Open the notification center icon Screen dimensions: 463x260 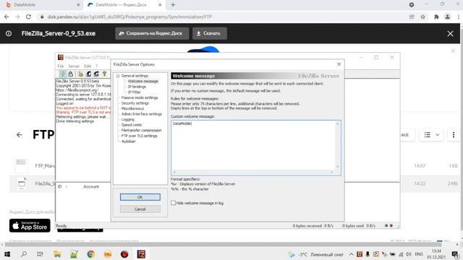click(455, 254)
